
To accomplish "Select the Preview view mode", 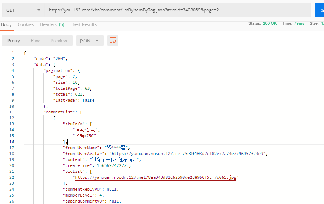I will tap(59, 40).
